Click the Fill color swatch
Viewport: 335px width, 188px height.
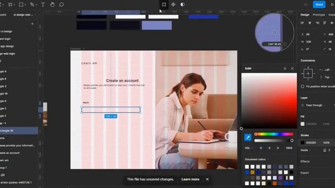pyautogui.click(x=303, y=124)
